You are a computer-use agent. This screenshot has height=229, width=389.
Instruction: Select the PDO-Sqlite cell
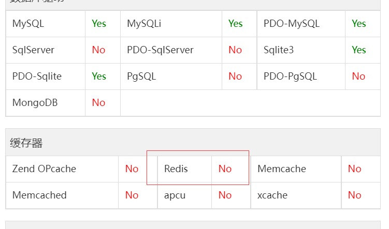[46, 77]
